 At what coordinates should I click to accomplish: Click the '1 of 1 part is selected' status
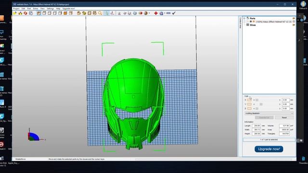(269, 140)
